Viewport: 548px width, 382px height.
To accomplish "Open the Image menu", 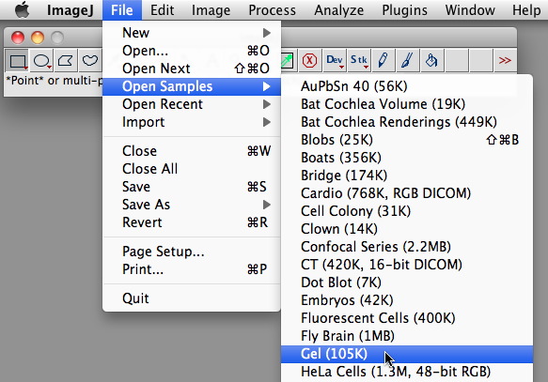I will [211, 10].
